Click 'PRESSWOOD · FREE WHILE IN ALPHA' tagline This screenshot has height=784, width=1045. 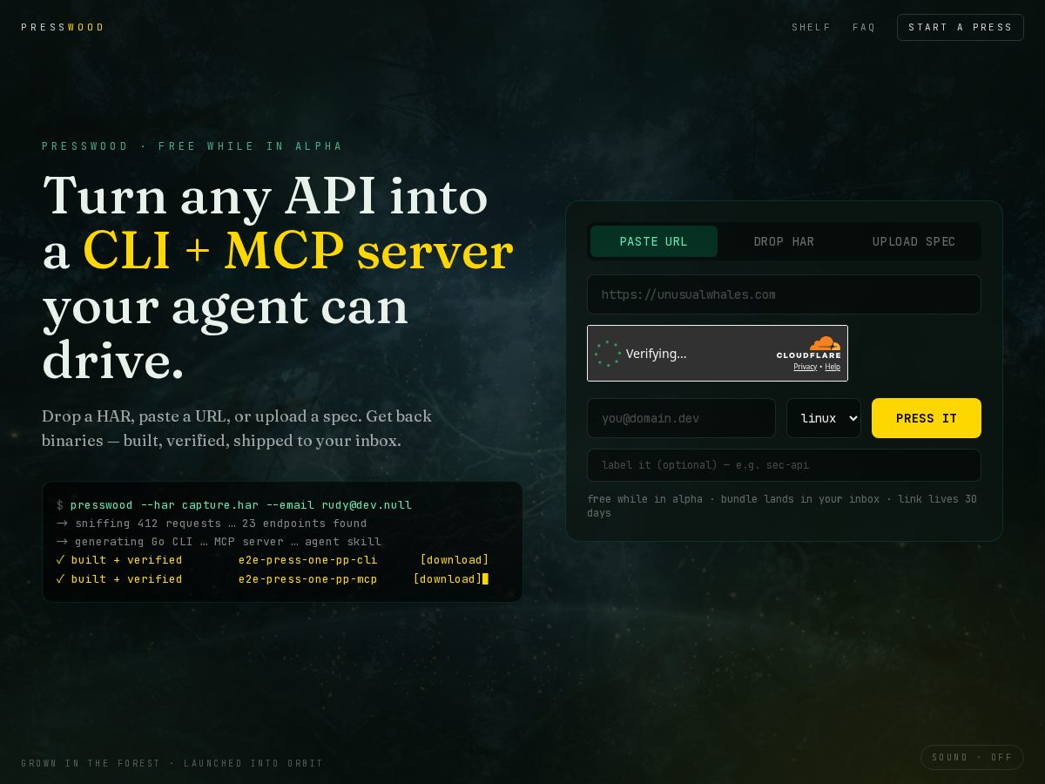[x=192, y=146]
